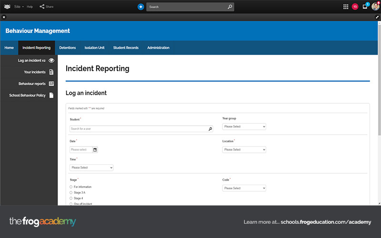Select the Incident Reporting tab
The height and width of the screenshot is (238, 381).
click(37, 48)
